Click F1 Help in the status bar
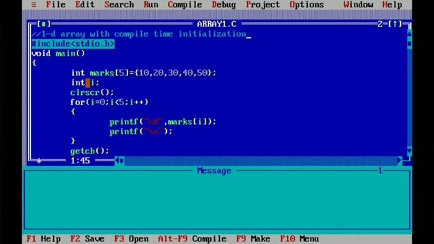 click(x=43, y=239)
